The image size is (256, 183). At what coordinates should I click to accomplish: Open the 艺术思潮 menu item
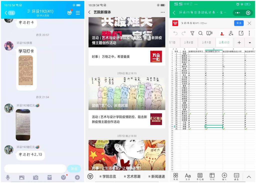[x=132, y=176]
